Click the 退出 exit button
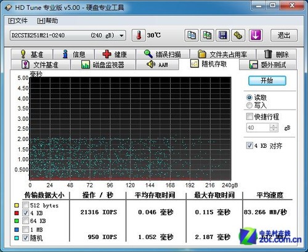Screen dimensions: 308x252 pyautogui.click(x=284, y=35)
